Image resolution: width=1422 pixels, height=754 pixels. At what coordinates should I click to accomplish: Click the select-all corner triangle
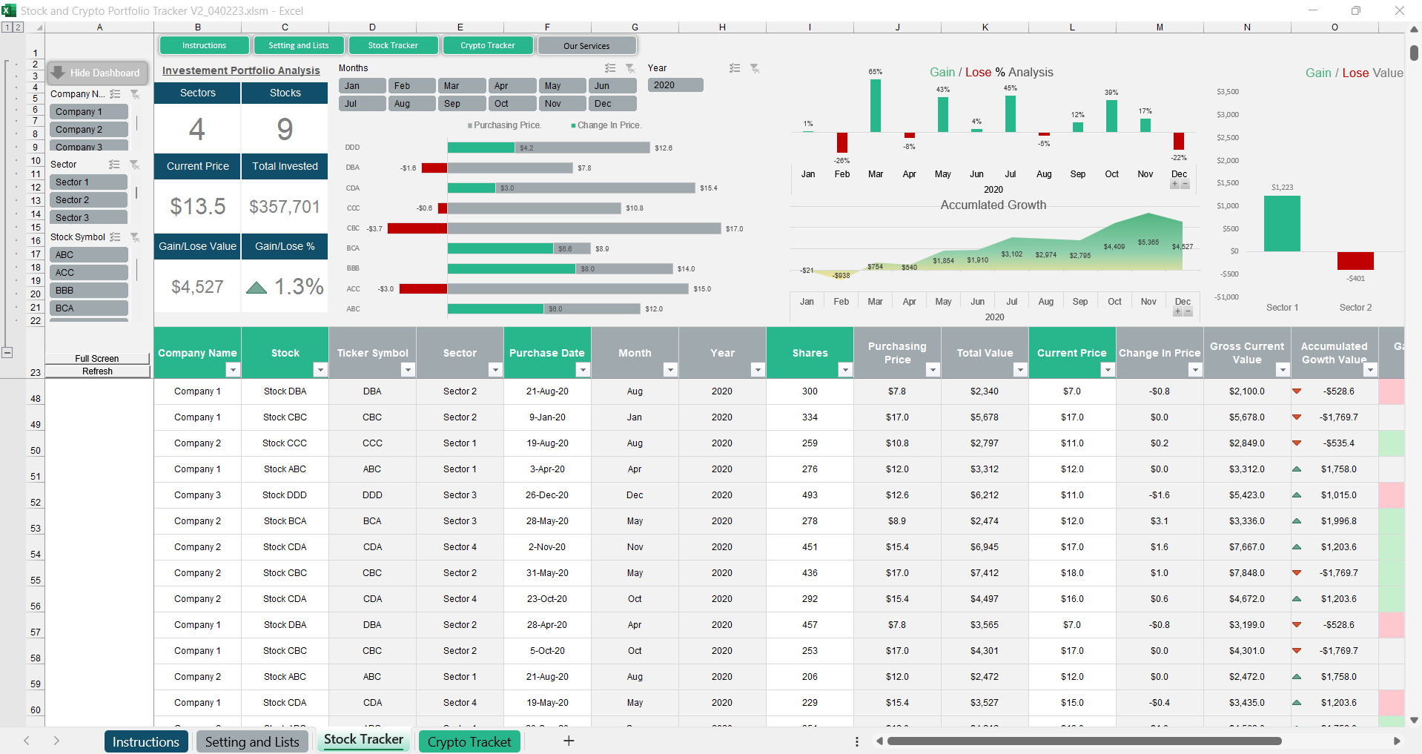[x=39, y=27]
